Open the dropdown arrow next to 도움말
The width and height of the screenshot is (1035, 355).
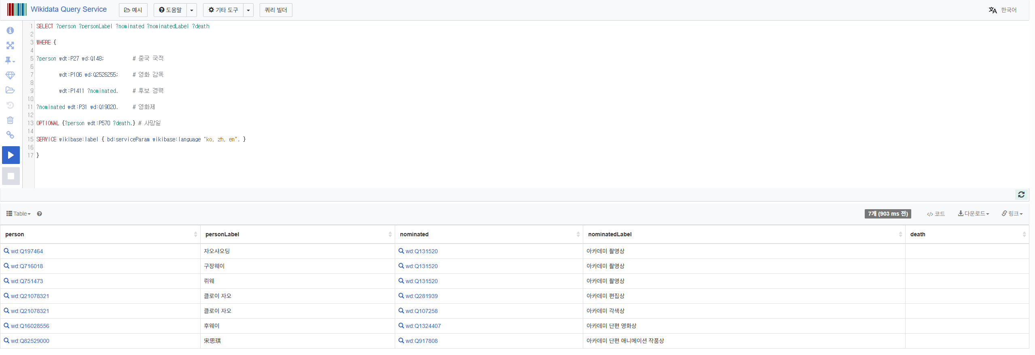click(x=192, y=10)
